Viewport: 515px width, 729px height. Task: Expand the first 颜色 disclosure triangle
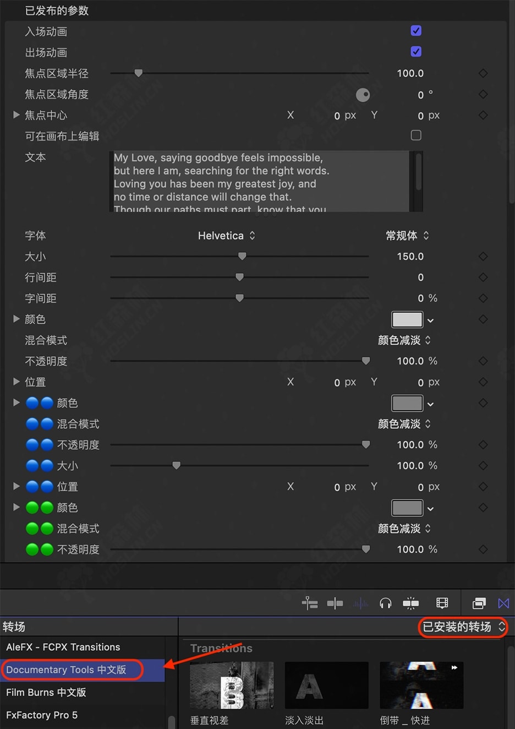click(17, 319)
